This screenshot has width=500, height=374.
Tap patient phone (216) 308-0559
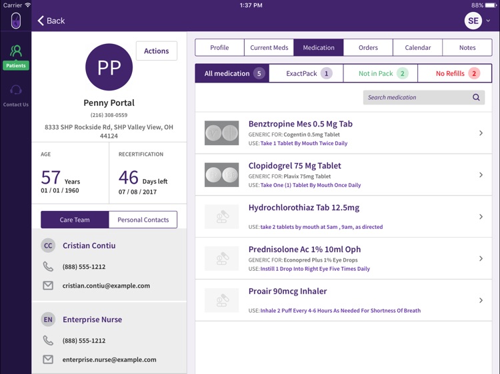tap(109, 115)
